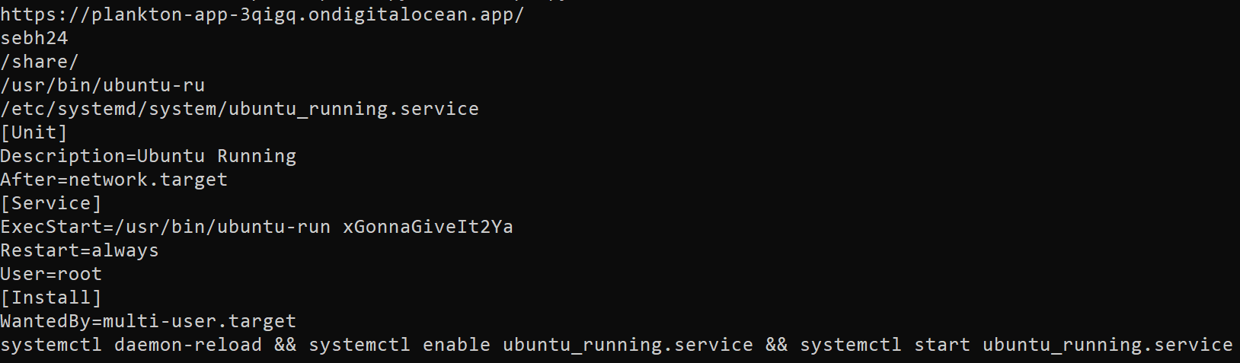The image size is (1240, 363).
Task: Click the word start in the systemctl command
Action: click(x=942, y=345)
